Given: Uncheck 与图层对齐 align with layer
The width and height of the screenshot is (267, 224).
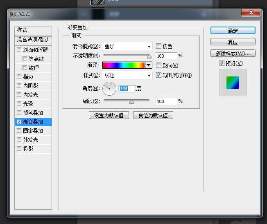Looking at the screenshot, I should pos(159,75).
